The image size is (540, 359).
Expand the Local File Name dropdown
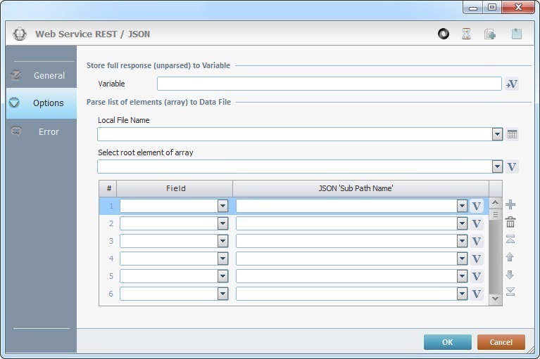497,134
